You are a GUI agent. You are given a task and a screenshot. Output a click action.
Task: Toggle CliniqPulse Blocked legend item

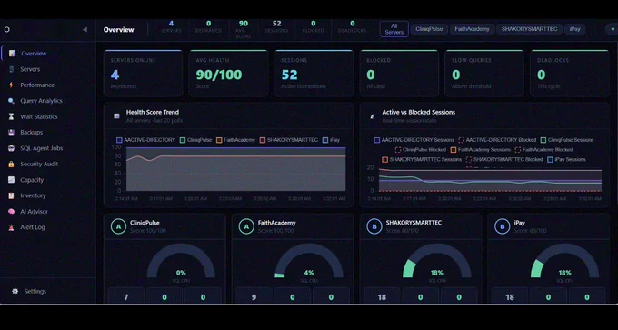coord(421,150)
